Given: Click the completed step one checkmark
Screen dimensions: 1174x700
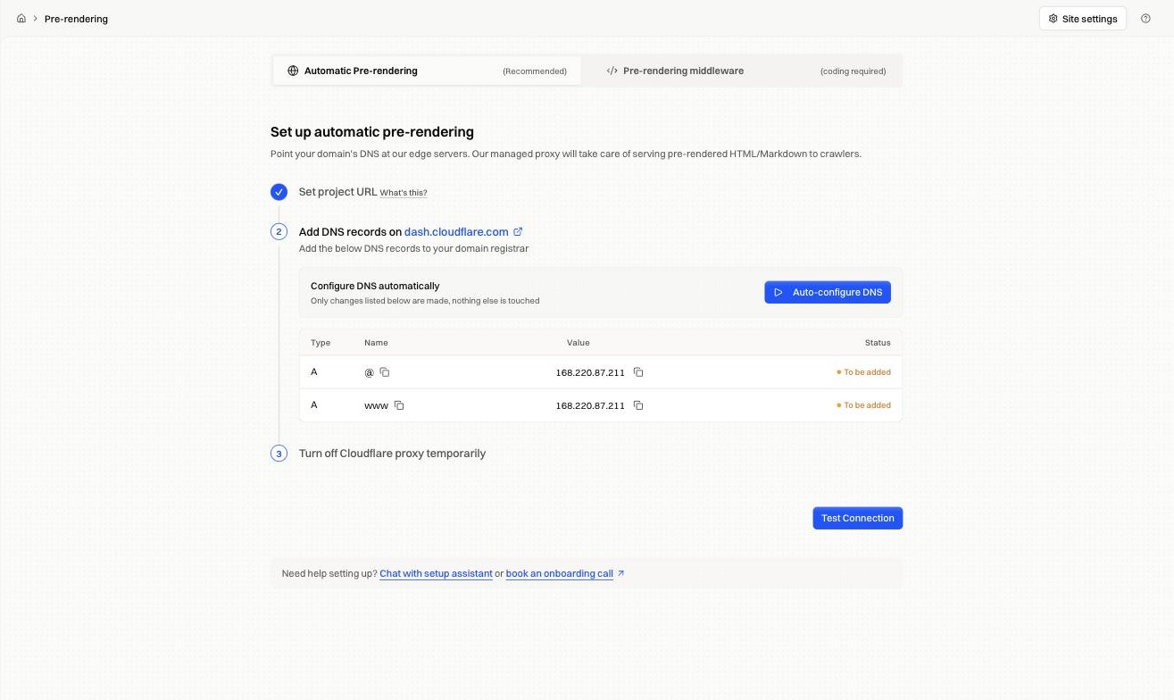Looking at the screenshot, I should pyautogui.click(x=279, y=192).
